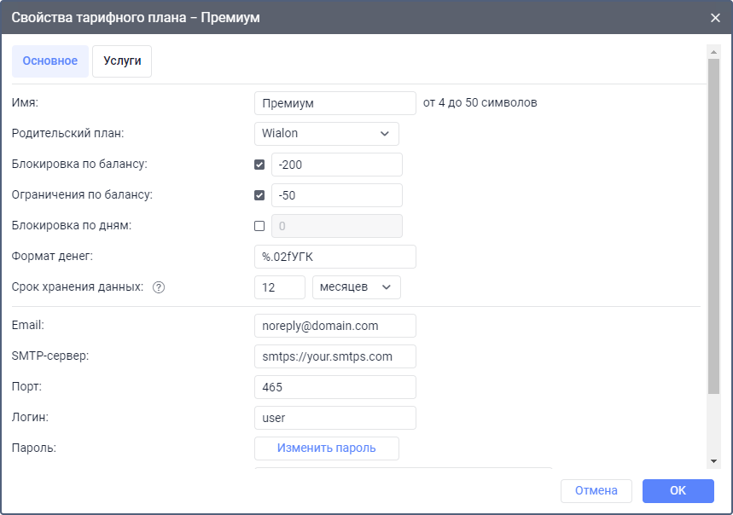
Task: Disable the balance blocking checkbox
Action: [x=259, y=165]
